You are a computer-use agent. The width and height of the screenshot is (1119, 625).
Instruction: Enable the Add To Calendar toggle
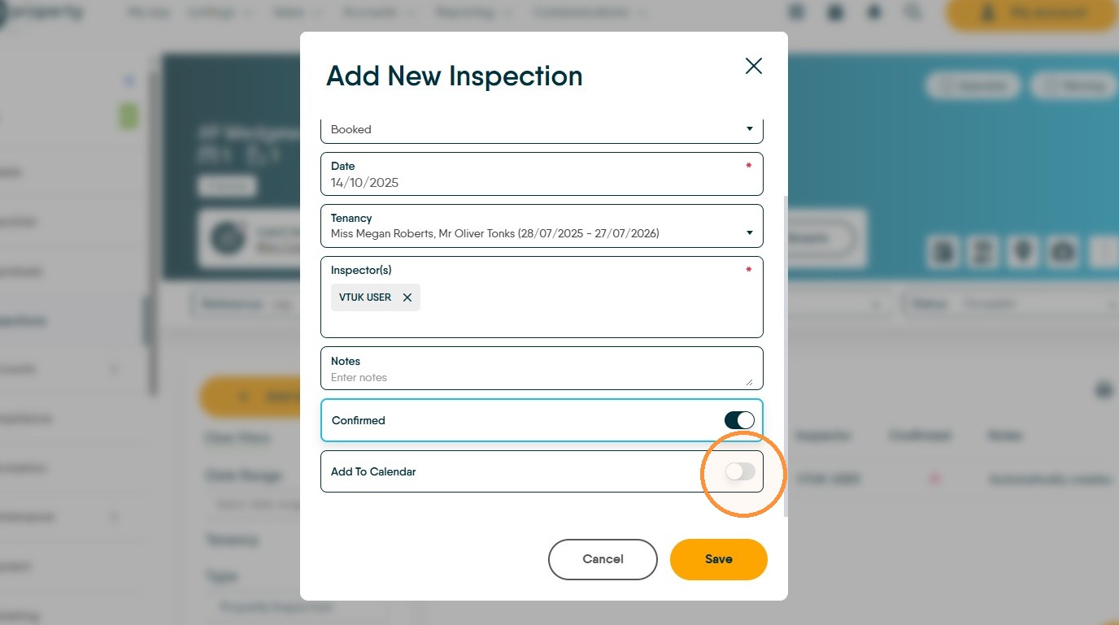[740, 471]
